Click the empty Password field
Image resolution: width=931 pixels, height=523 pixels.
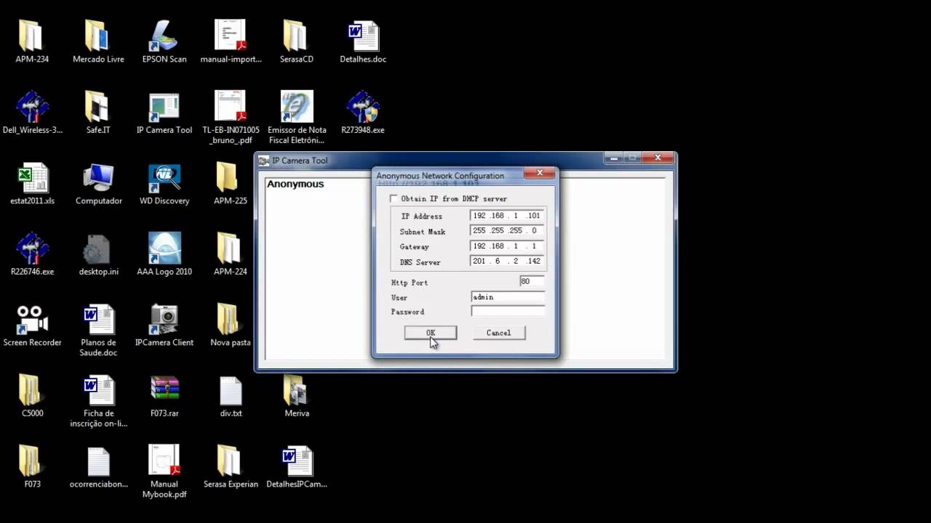[508, 311]
